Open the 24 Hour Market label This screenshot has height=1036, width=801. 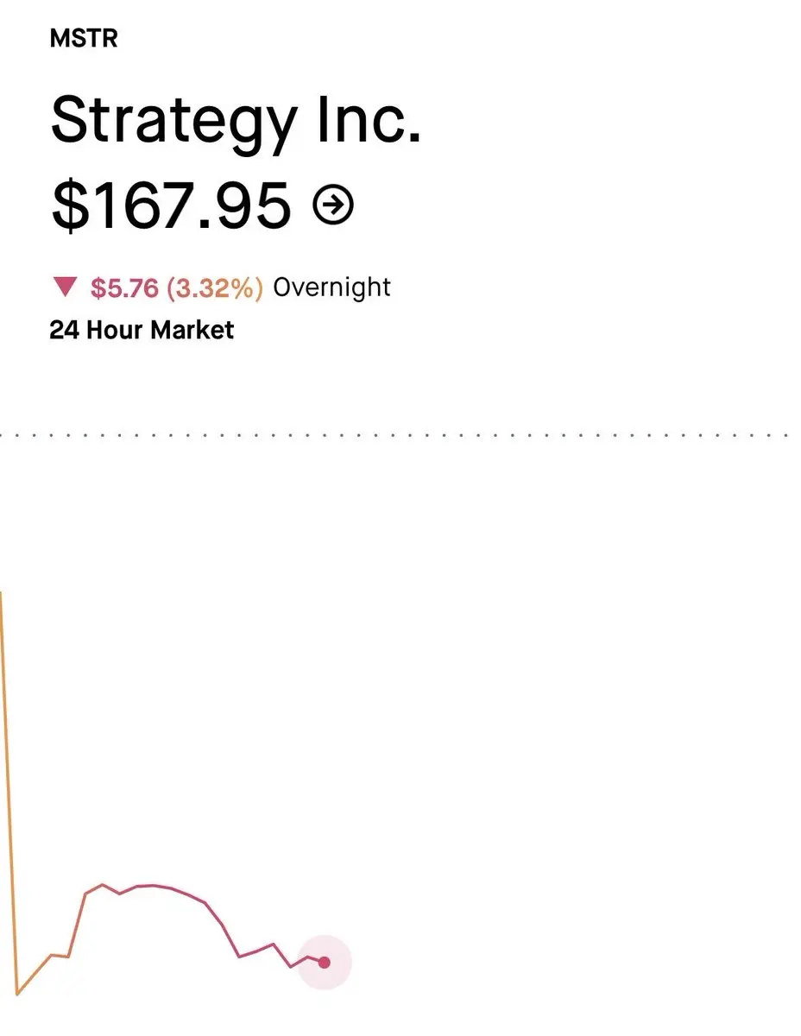(142, 330)
